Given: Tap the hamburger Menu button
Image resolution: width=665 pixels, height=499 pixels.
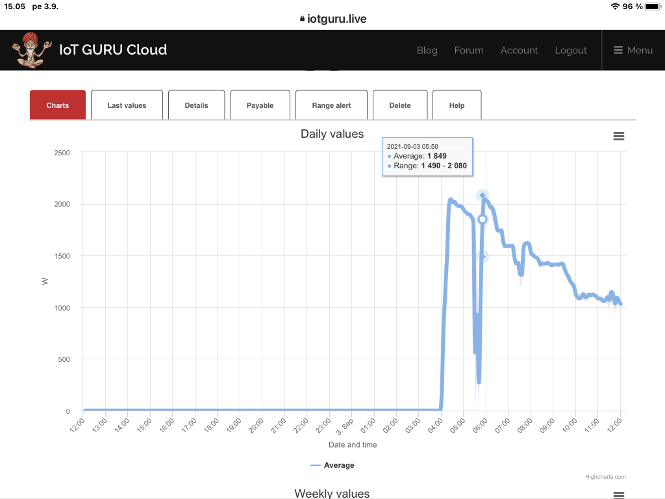Looking at the screenshot, I should tap(633, 50).
